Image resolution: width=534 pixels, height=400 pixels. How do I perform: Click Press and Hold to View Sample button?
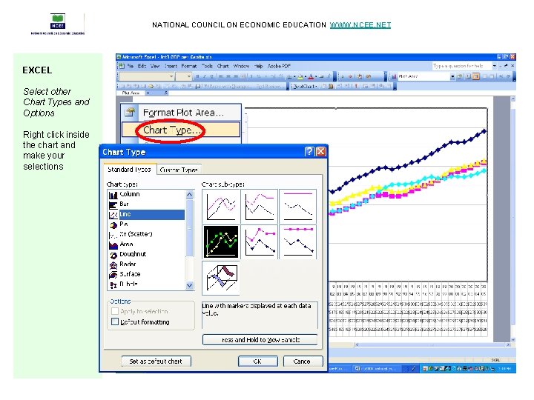[x=260, y=339]
